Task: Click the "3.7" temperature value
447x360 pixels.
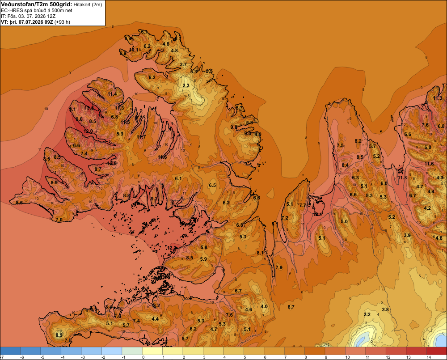Action: [183, 64]
